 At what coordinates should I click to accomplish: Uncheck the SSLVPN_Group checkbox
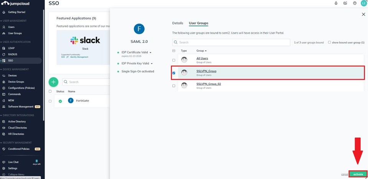pos(174,73)
